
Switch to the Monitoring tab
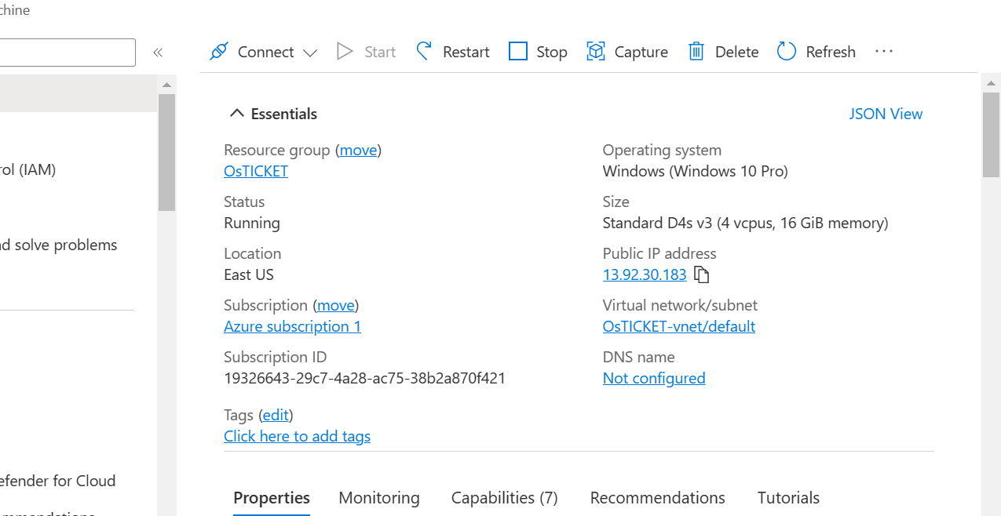tap(379, 498)
